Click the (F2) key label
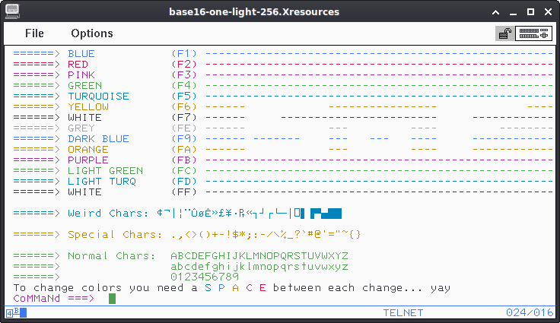The image size is (560, 323). (x=184, y=65)
